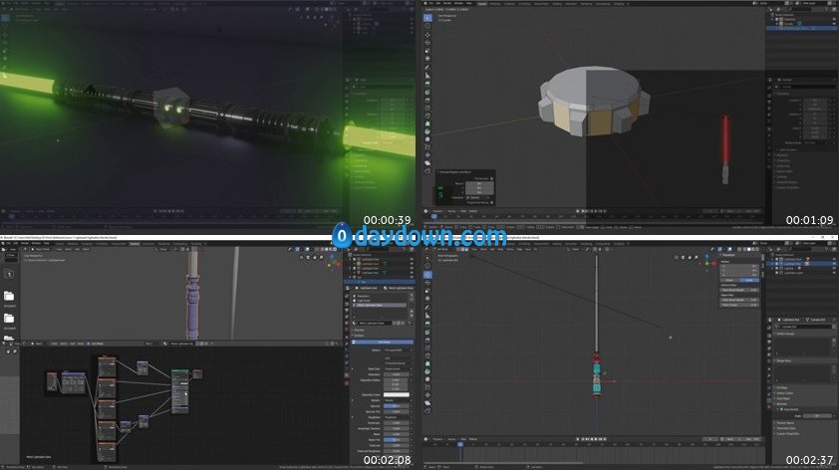Image resolution: width=839 pixels, height=470 pixels.
Task: Select the Select Box tool in 00:01:09 frame
Action: tap(427, 18)
